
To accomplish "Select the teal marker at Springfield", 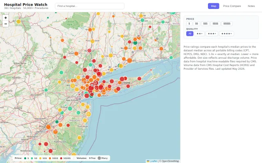I will (142, 20).
